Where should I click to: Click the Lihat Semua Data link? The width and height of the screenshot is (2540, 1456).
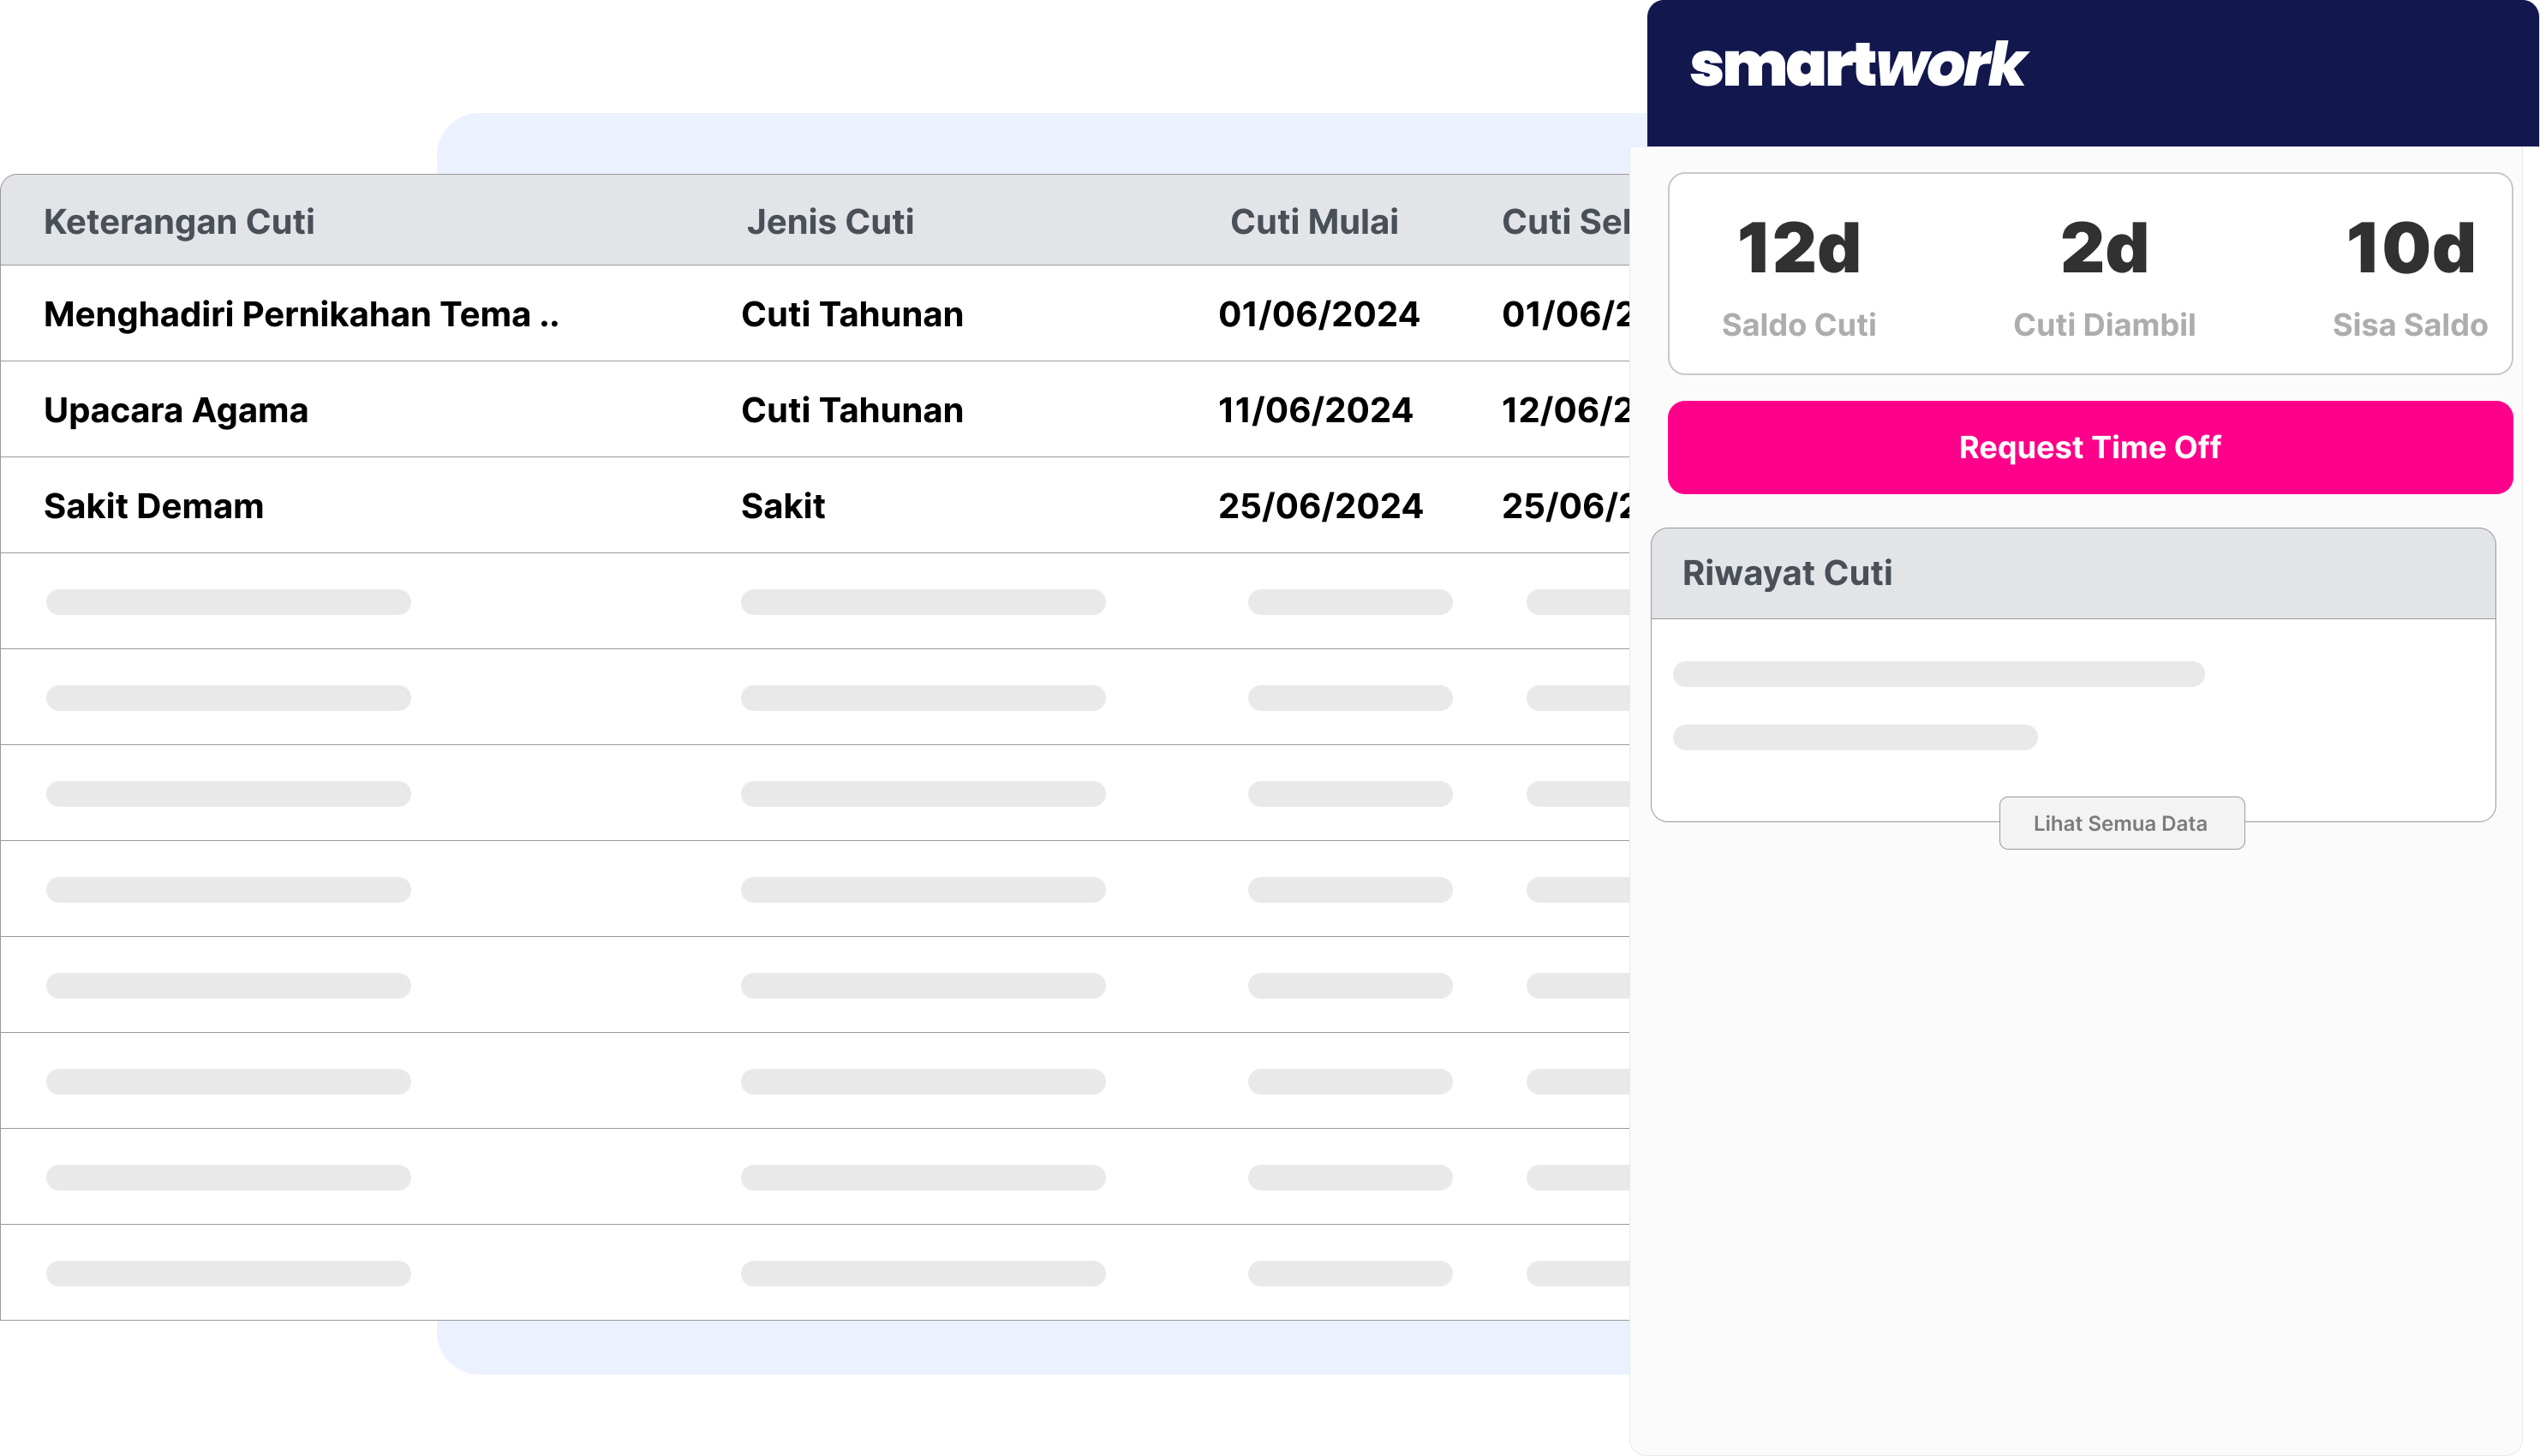coord(2122,822)
